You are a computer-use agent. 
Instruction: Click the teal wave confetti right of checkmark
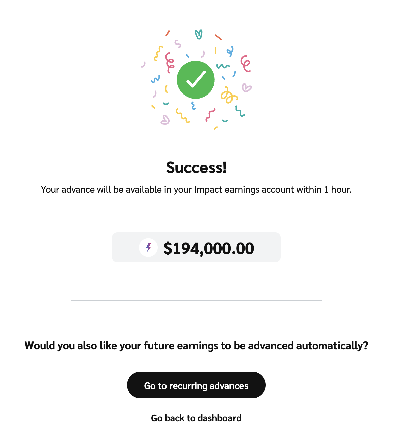223,66
